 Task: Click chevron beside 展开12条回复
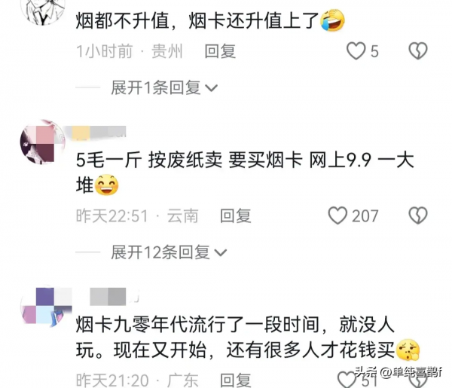click(x=221, y=253)
